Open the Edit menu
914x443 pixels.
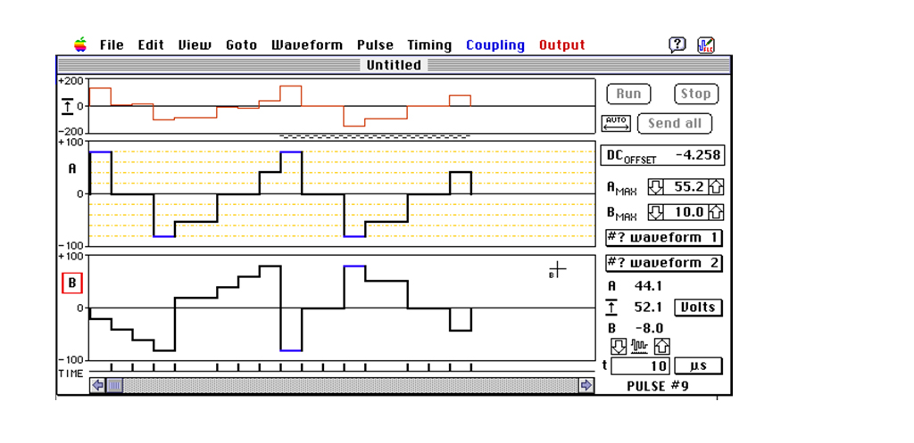click(x=151, y=45)
